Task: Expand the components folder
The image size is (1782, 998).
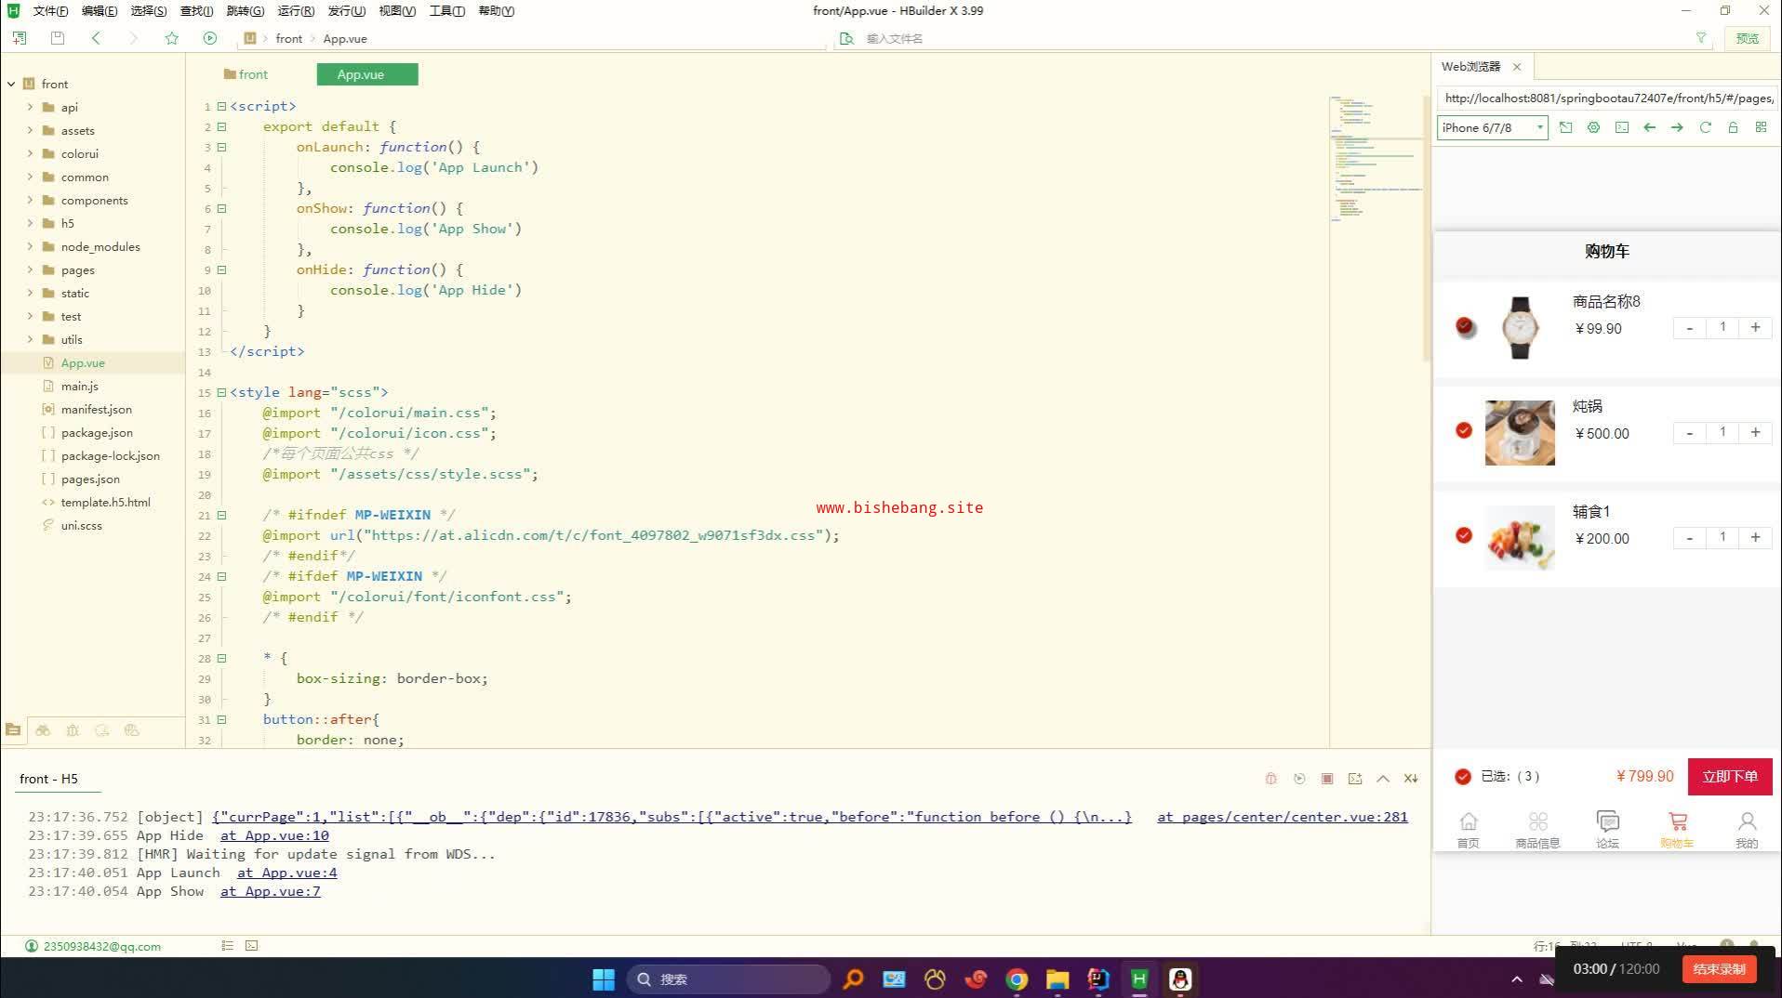Action: pyautogui.click(x=30, y=200)
